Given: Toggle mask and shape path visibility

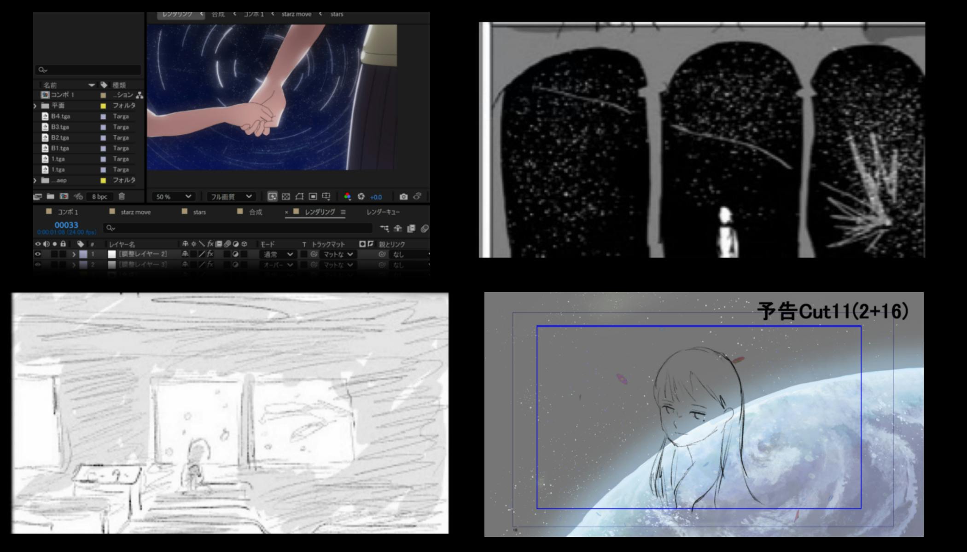Looking at the screenshot, I should (299, 196).
